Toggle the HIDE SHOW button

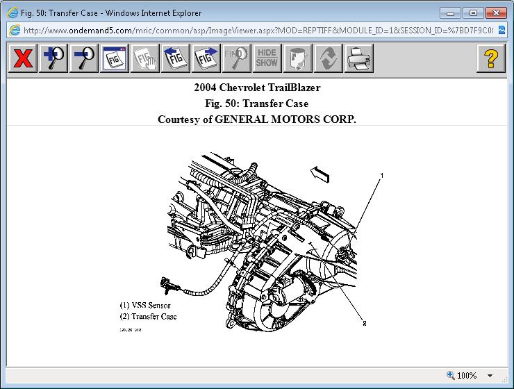(x=267, y=58)
